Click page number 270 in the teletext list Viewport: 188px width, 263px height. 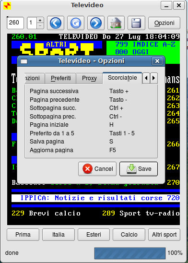coord(173,182)
